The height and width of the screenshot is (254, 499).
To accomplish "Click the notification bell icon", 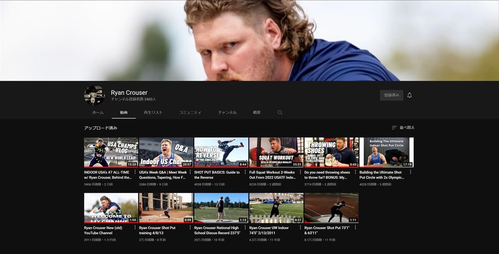I will coord(409,95).
